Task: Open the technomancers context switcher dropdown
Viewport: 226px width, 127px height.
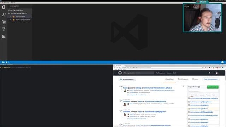Action: [x=127, y=79]
